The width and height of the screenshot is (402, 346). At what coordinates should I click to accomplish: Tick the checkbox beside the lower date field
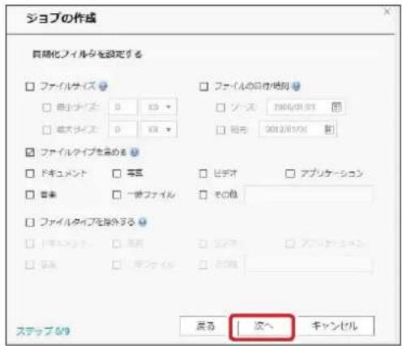(220, 130)
